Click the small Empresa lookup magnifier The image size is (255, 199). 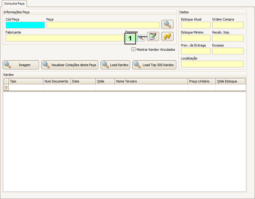(141, 38)
